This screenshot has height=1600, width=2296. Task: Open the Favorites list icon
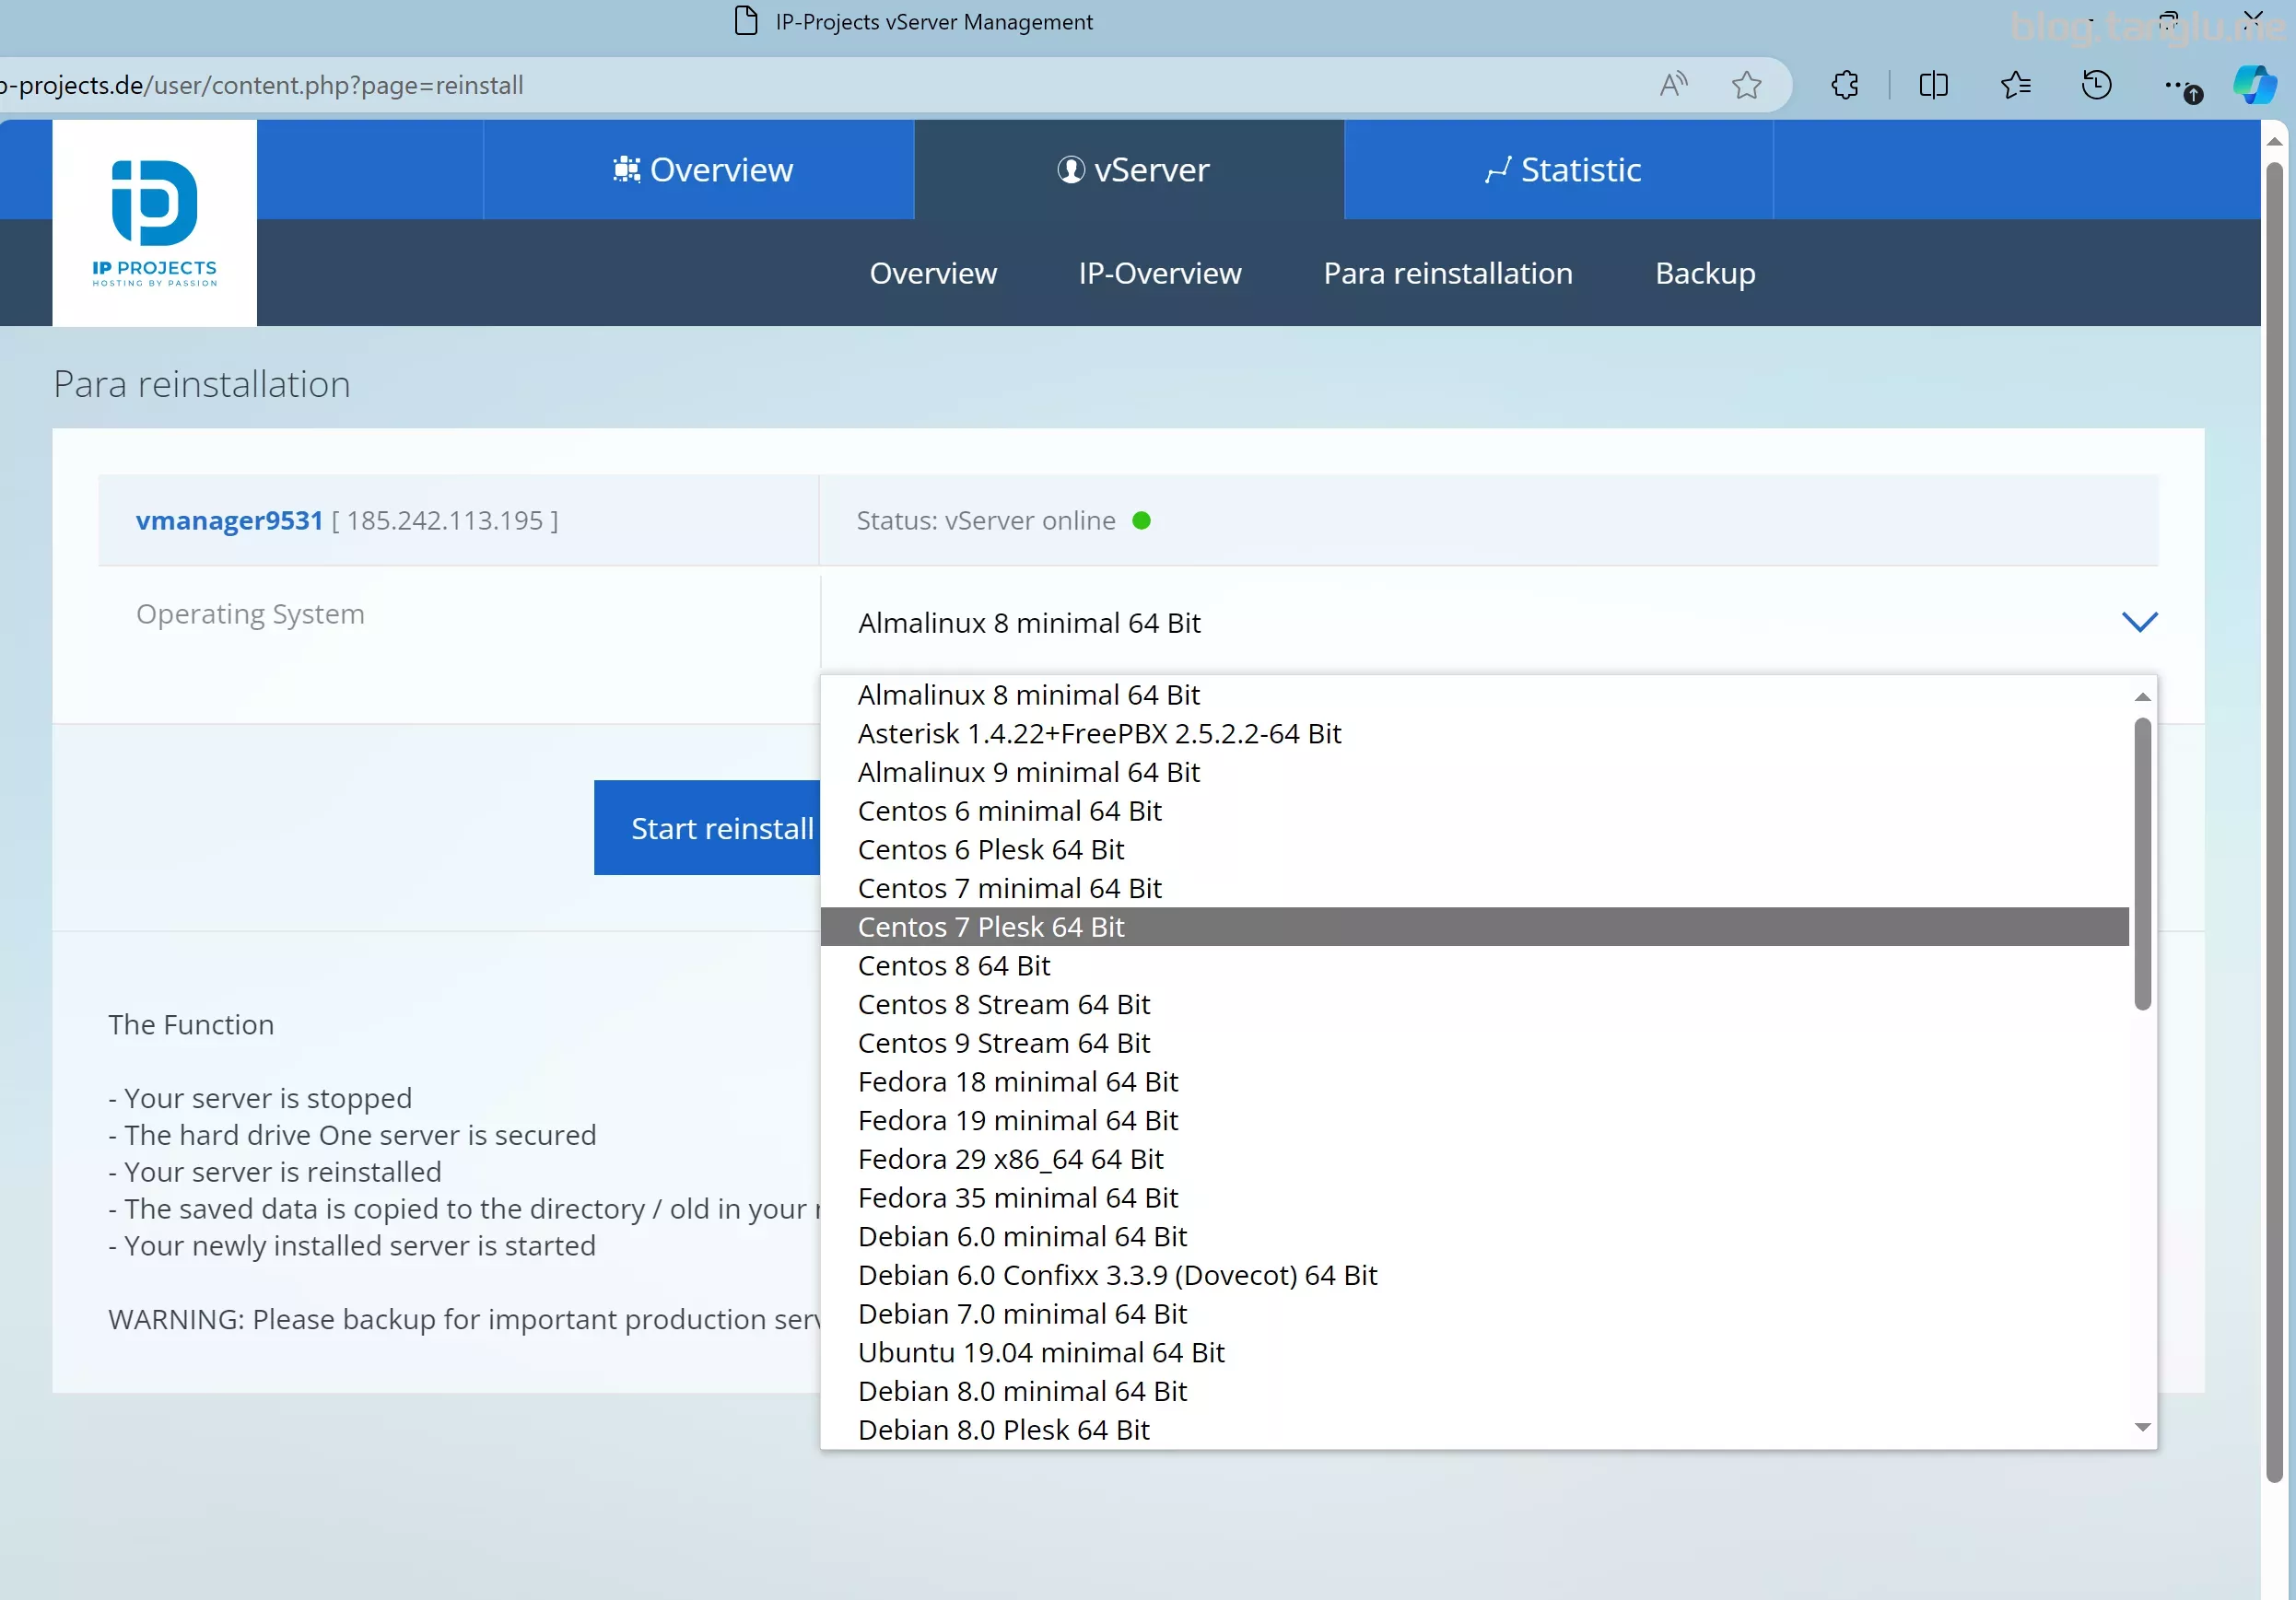tap(2015, 85)
